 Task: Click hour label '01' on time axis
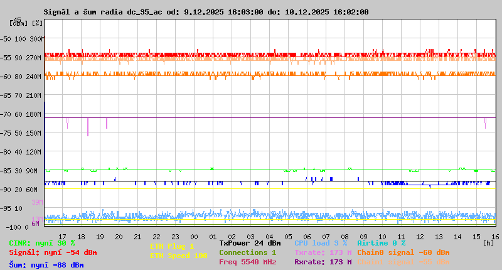tap(213, 237)
